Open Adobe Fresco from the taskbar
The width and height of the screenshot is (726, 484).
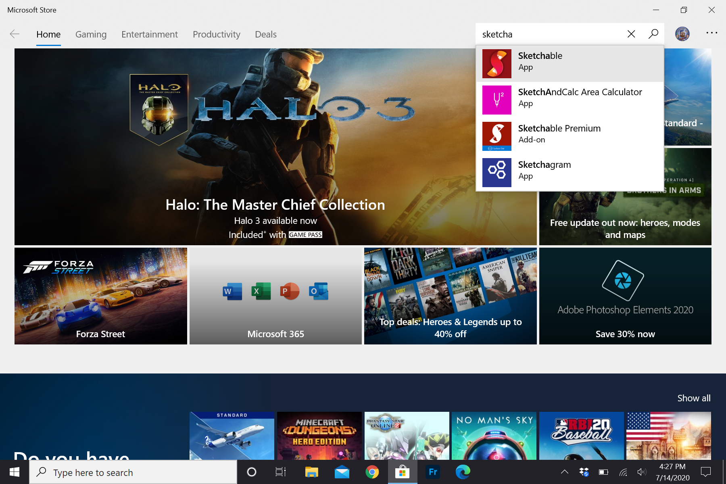[433, 472]
